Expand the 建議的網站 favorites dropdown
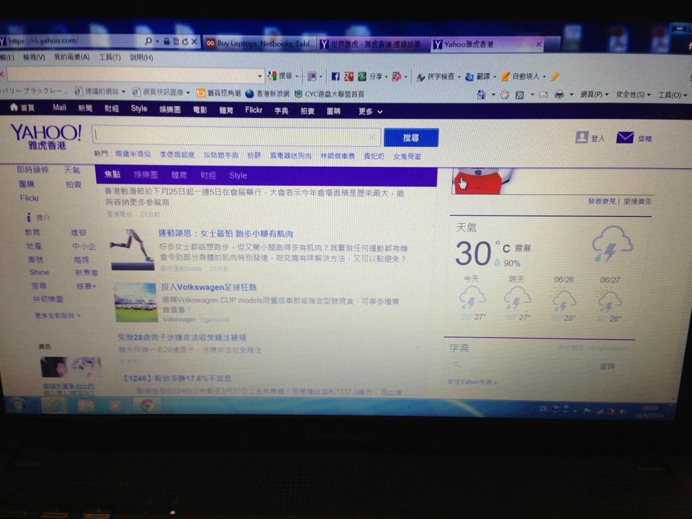 click(123, 92)
